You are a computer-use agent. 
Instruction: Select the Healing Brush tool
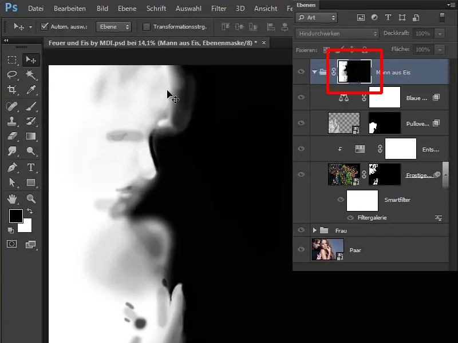(x=12, y=106)
